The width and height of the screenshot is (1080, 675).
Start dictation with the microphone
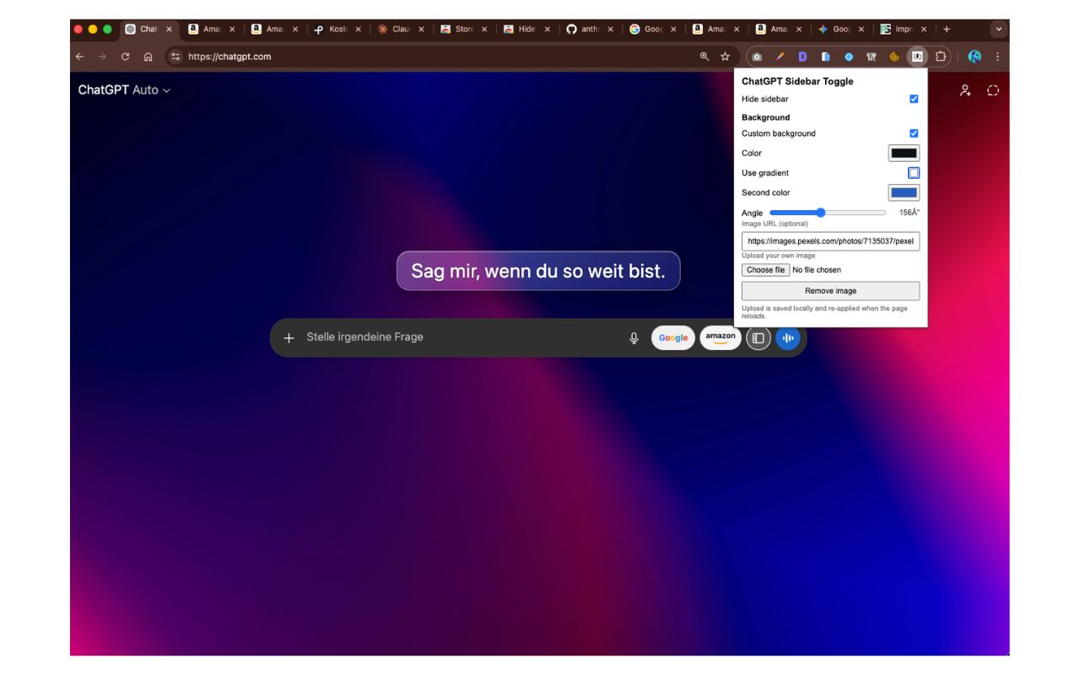click(634, 337)
